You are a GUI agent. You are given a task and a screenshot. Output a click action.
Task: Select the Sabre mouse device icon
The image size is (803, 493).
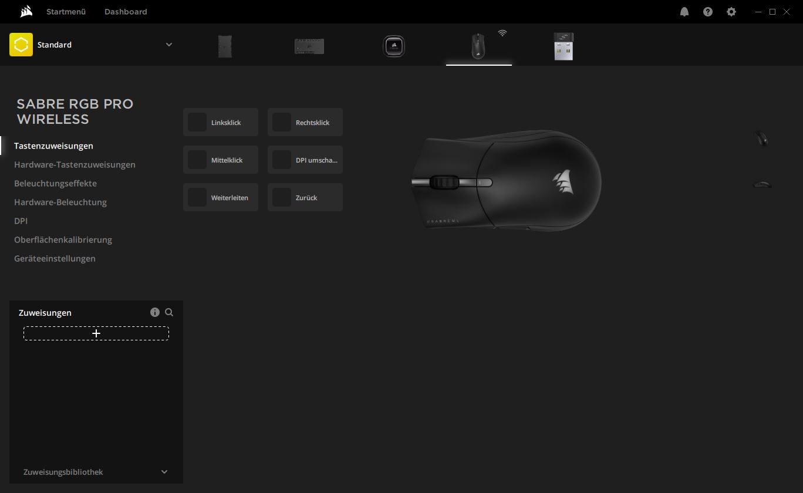(x=478, y=46)
